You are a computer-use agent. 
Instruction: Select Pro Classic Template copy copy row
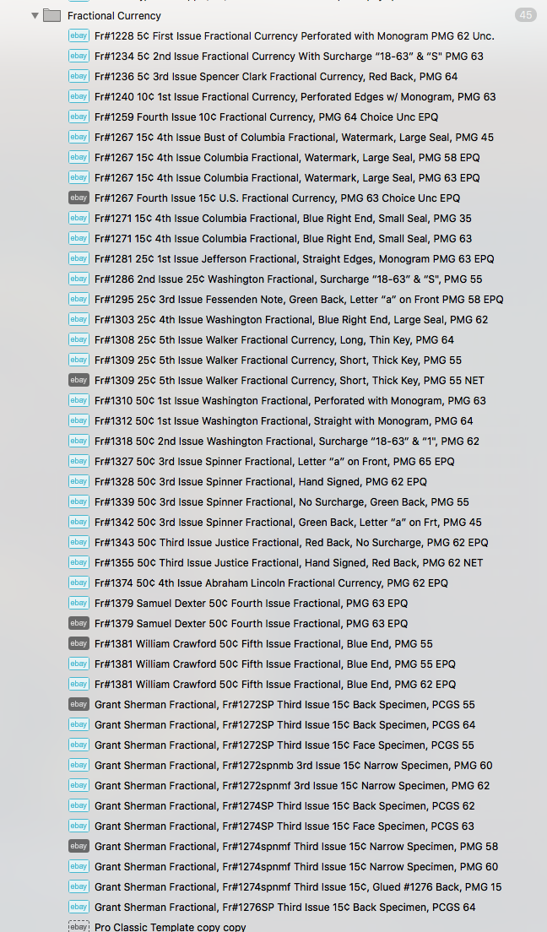(x=170, y=927)
